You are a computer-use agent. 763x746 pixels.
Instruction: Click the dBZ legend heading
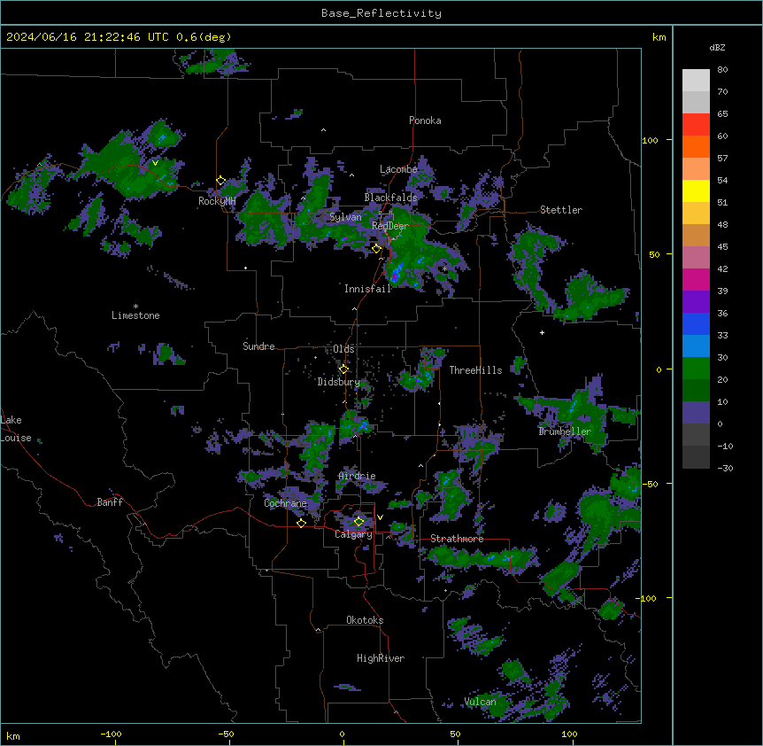tap(717, 47)
